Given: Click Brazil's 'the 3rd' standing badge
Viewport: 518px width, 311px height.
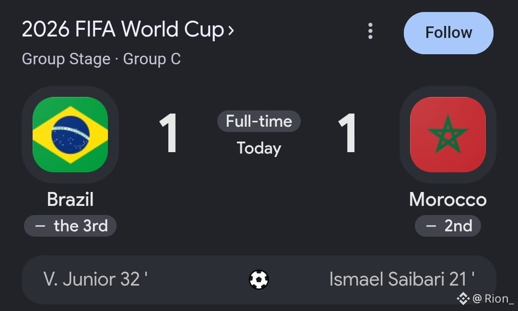Looking at the screenshot, I should (x=70, y=226).
